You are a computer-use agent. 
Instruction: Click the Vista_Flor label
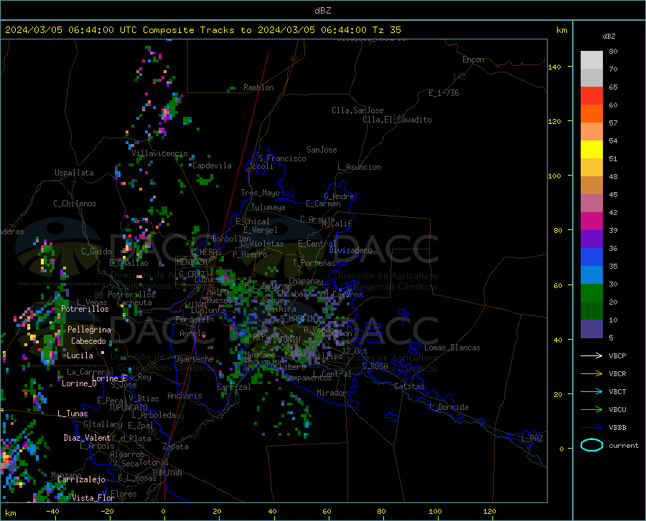(93, 498)
